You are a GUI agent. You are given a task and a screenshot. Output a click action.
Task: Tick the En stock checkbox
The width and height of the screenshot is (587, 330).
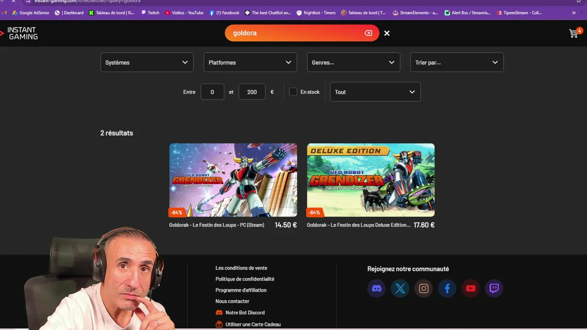(x=293, y=92)
